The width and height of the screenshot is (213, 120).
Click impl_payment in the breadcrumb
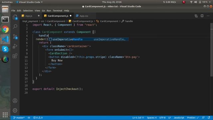[x=30, y=21]
